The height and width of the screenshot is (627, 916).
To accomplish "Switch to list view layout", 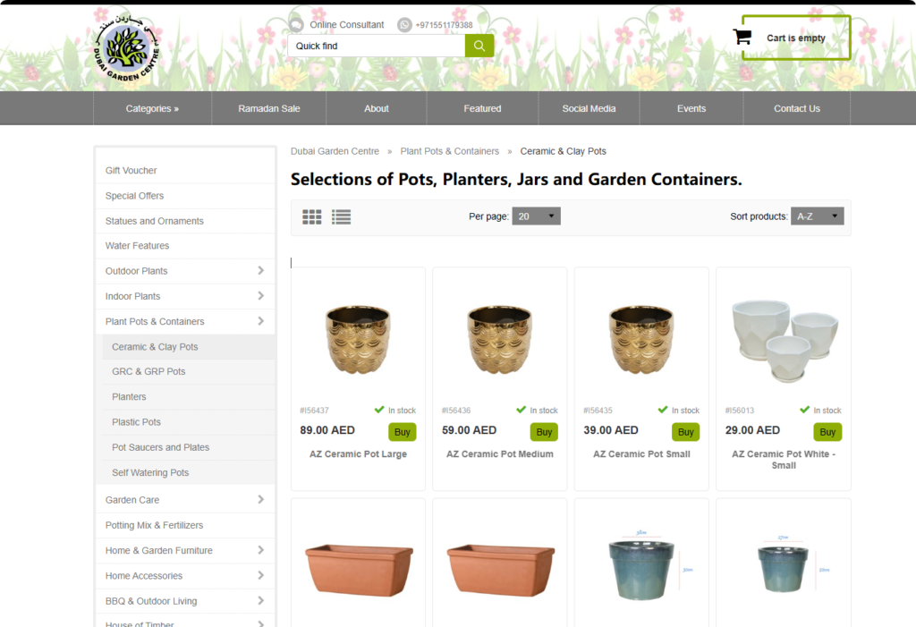I will coord(341,216).
